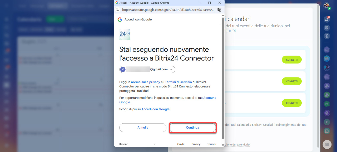Click the third CONNETTI button in Bitrix24
This screenshot has height=152, width=337.
292,103
